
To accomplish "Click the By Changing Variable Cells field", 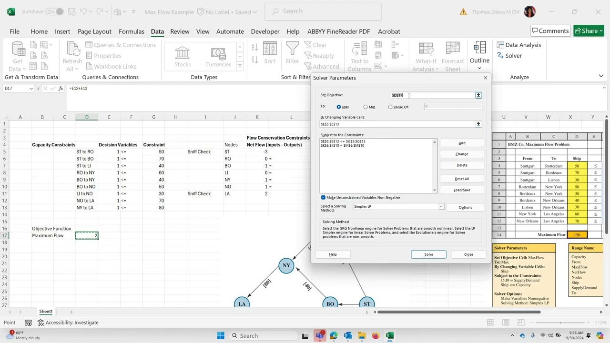I will tap(397, 124).
